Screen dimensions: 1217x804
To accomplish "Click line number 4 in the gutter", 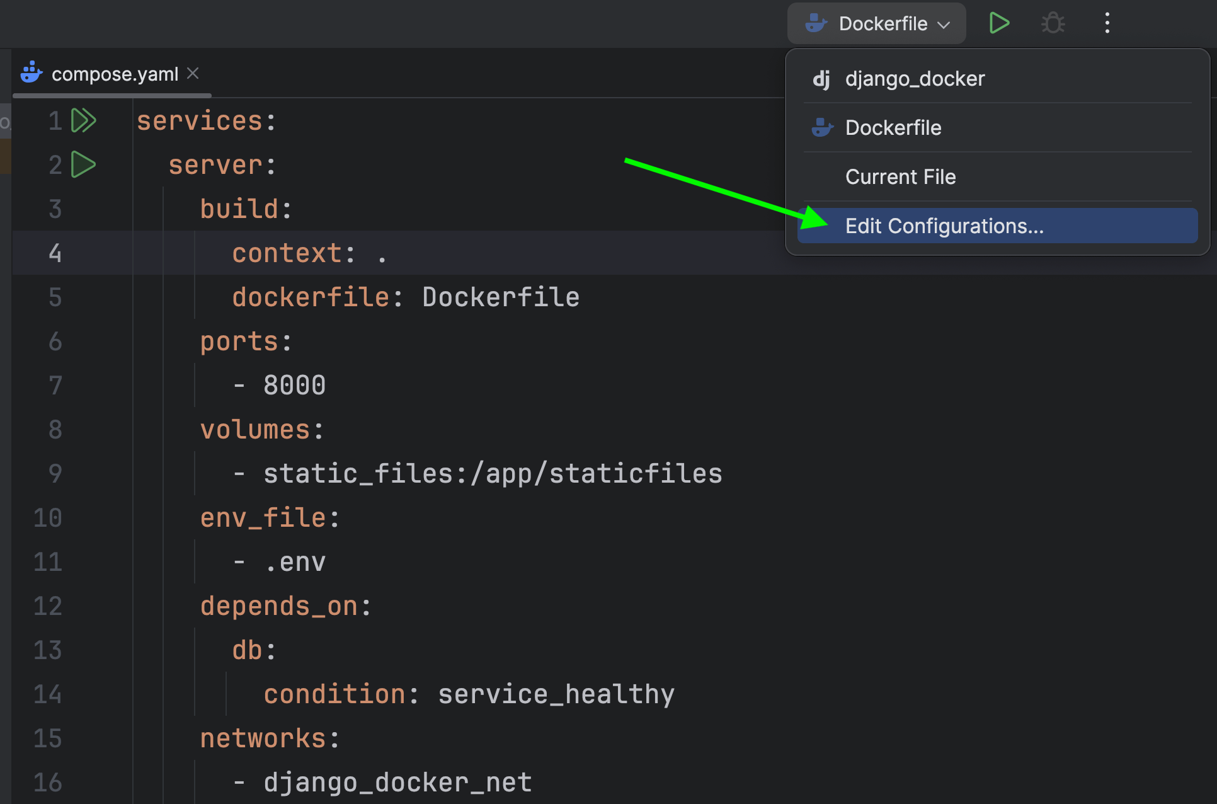I will point(55,253).
